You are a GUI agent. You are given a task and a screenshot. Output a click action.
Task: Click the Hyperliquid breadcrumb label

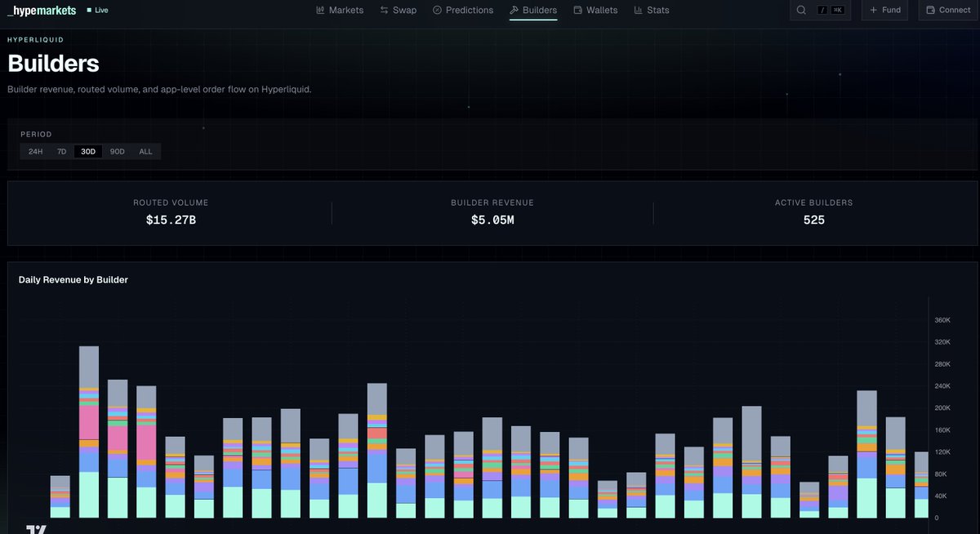35,39
